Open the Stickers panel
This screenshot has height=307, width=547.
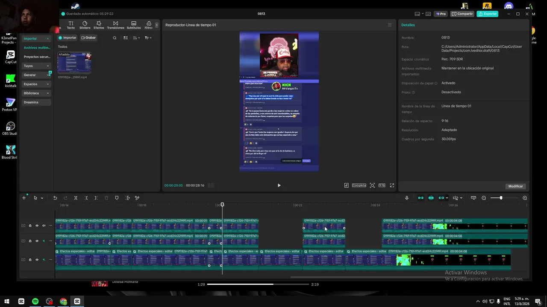(x=85, y=25)
